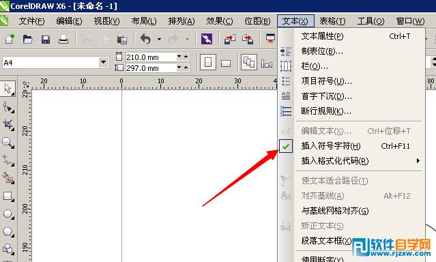Choose 文本属性(P) menu entry
Screen dimensions: 436x262
pyautogui.click(x=351, y=36)
